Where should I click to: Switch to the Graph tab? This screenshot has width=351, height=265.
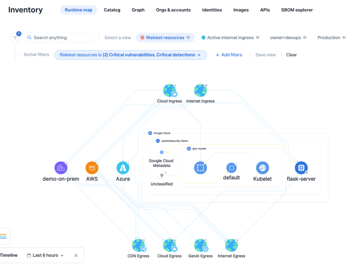[x=138, y=10]
